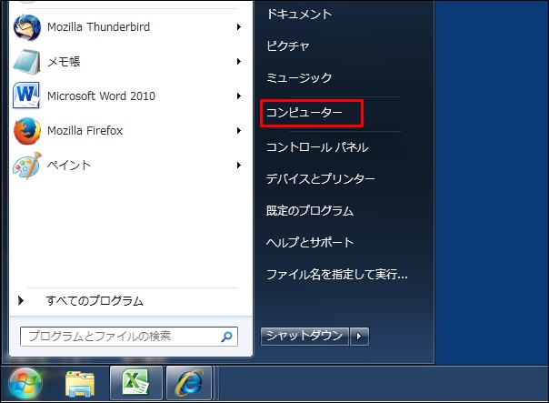Launch Internet Explorer from taskbar

pyautogui.click(x=189, y=383)
